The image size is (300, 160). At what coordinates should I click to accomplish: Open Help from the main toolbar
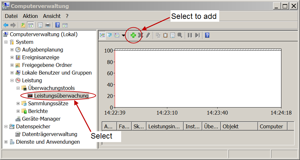coord(57,25)
